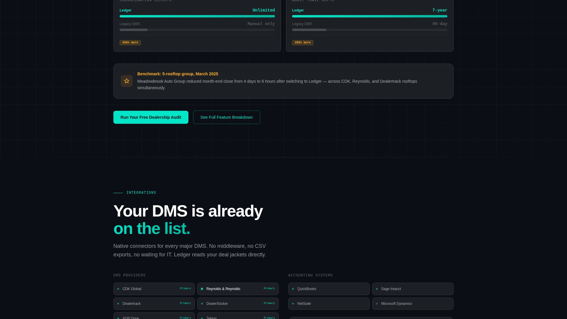Click Legacy DMS Manual only progress bar
Viewport: 567px width, 319px height.
click(197, 30)
